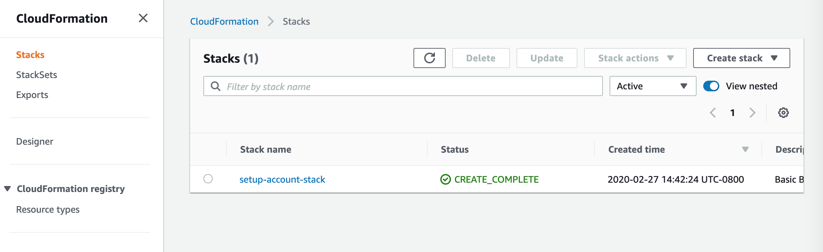Open the setup-account-stack link
The width and height of the screenshot is (823, 252).
tap(282, 179)
